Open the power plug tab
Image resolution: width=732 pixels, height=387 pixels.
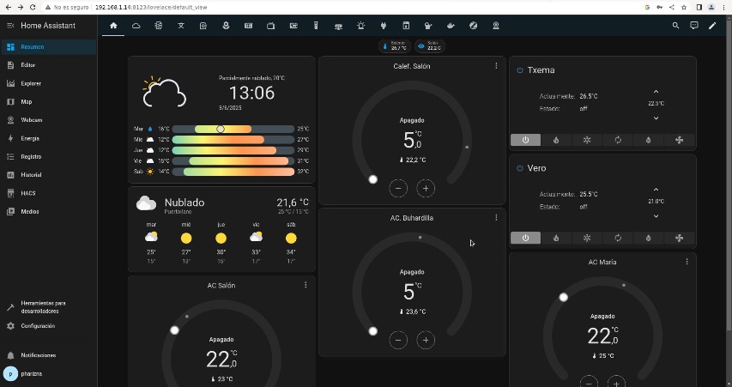tap(384, 26)
